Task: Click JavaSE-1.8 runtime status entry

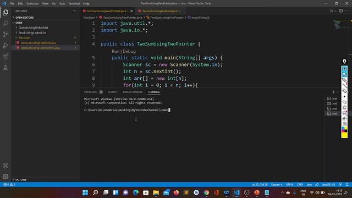Action: click(328, 185)
